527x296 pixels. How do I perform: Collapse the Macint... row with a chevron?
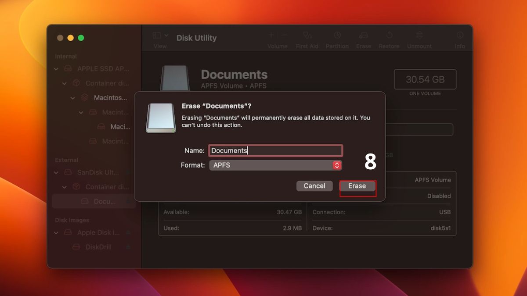point(81,112)
